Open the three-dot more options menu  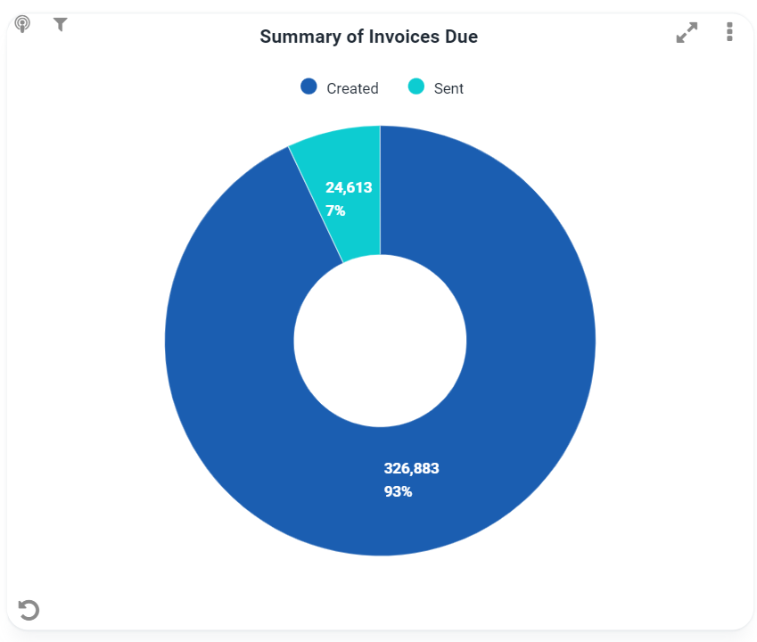pyautogui.click(x=729, y=32)
